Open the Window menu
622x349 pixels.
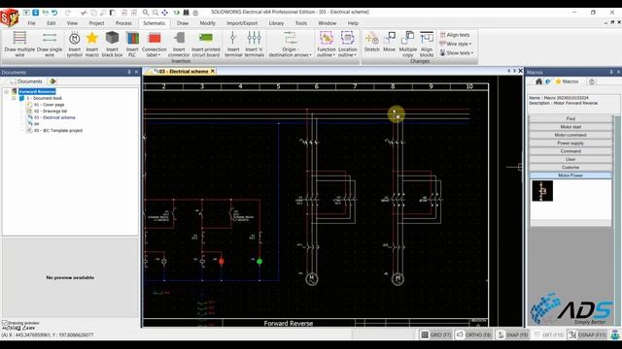327,23
